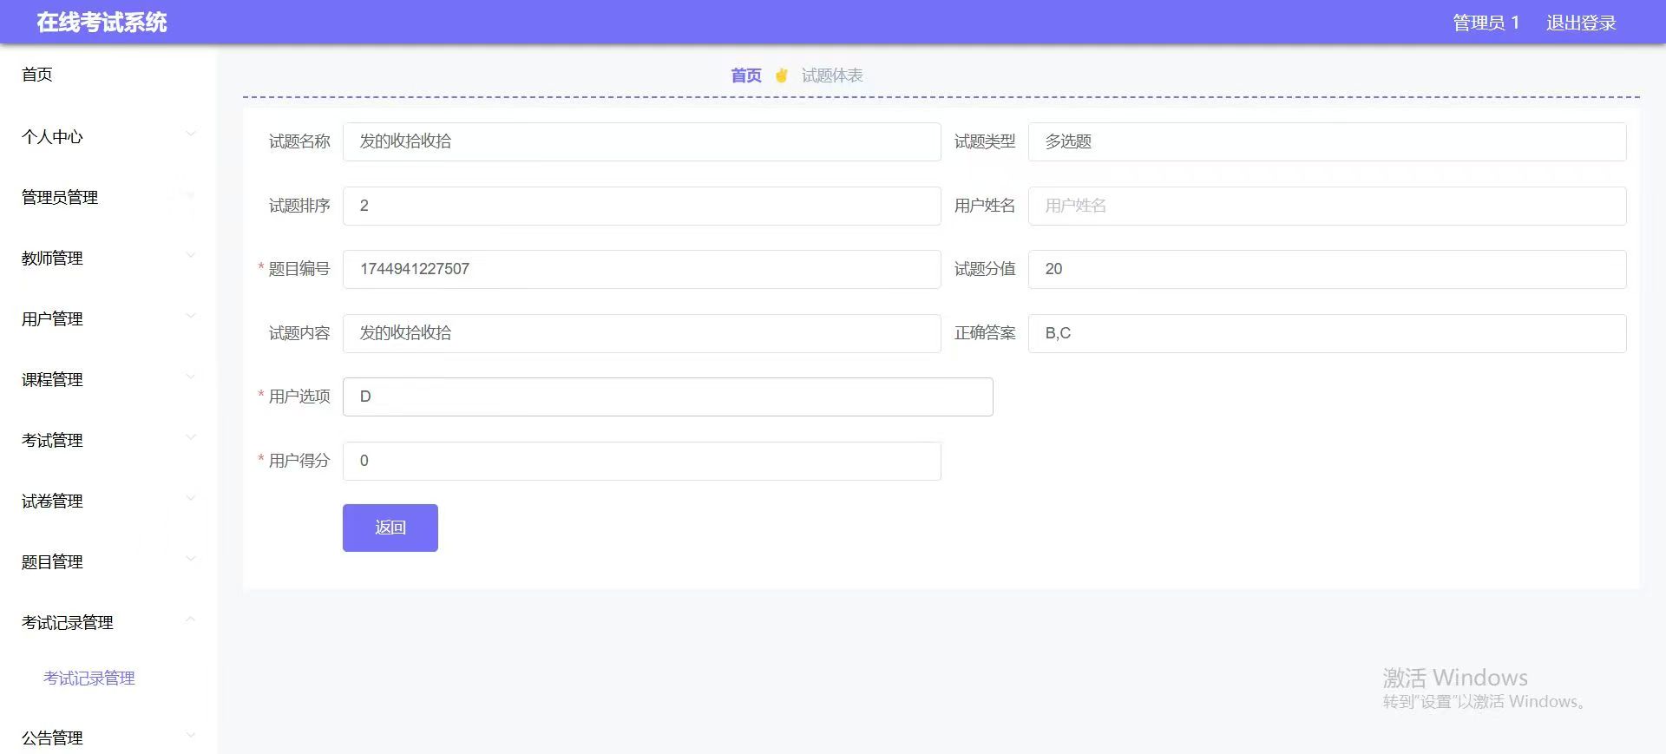This screenshot has width=1666, height=754.
Task: Expand the 用户管理 sidebar menu
Action: click(x=108, y=318)
